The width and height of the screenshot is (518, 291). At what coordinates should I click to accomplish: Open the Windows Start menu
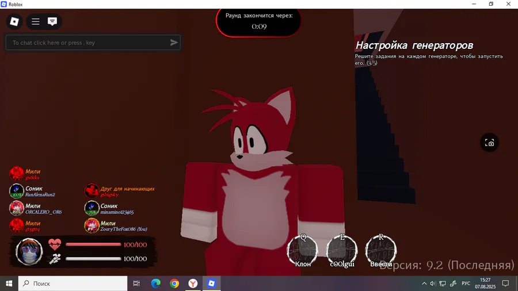click(9, 284)
